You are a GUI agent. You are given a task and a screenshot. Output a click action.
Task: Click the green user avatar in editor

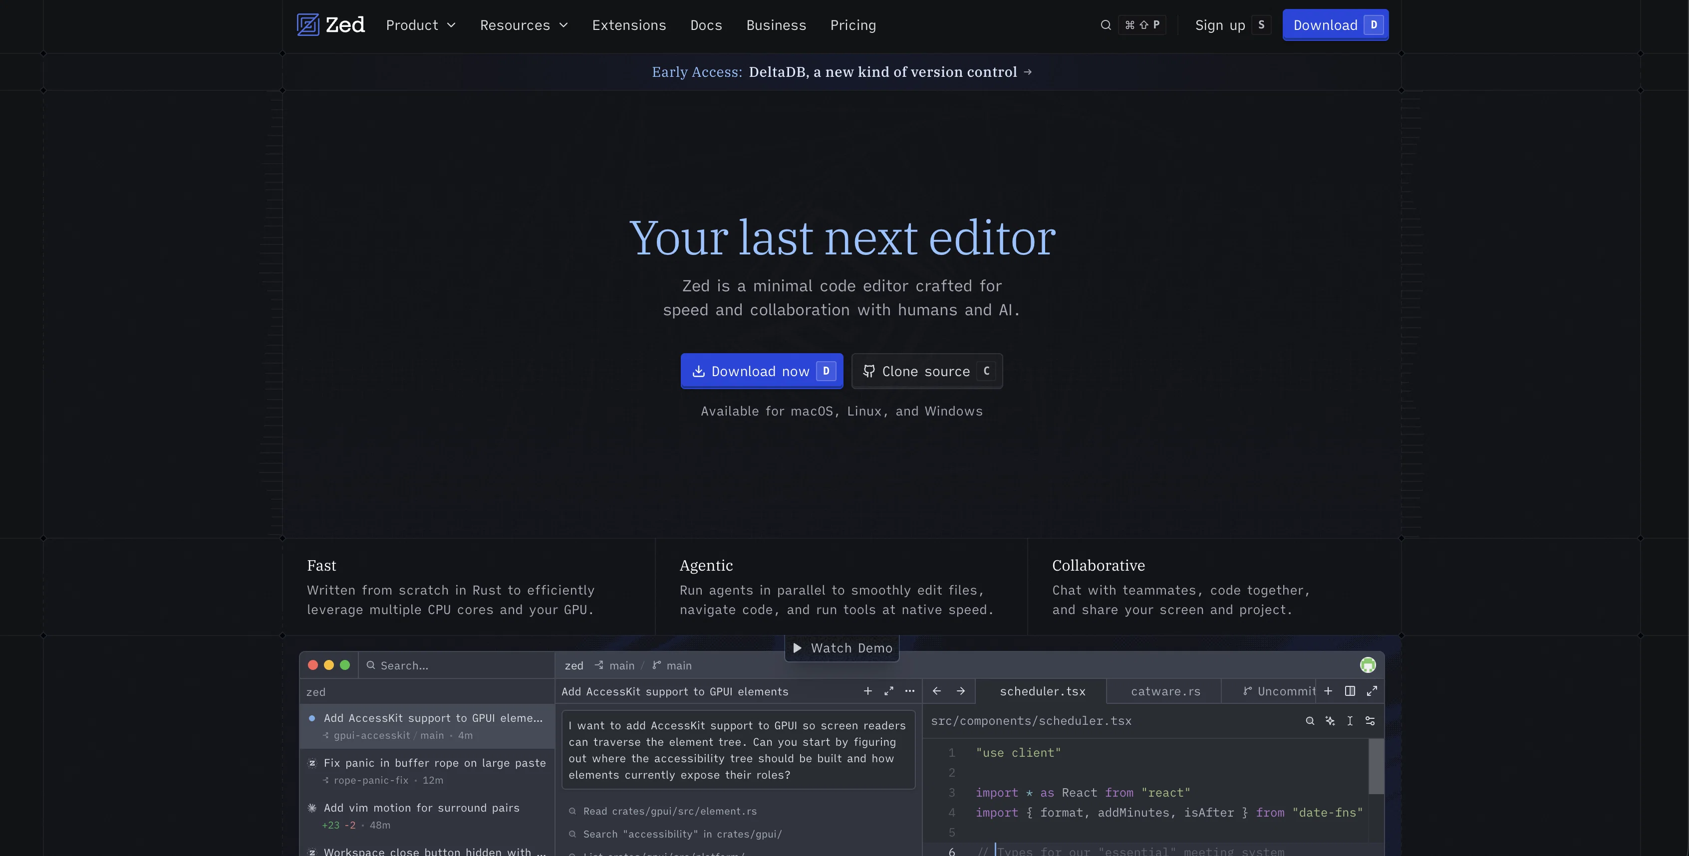coord(1368,664)
